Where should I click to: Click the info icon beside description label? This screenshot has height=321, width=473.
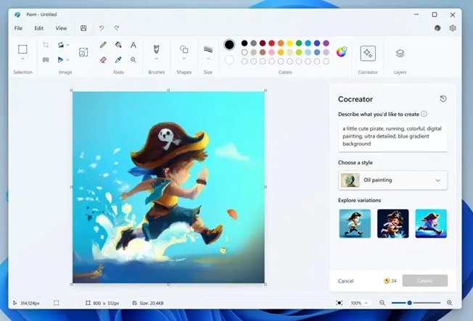424,114
